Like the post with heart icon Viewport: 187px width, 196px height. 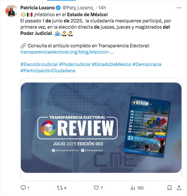coord(96,188)
